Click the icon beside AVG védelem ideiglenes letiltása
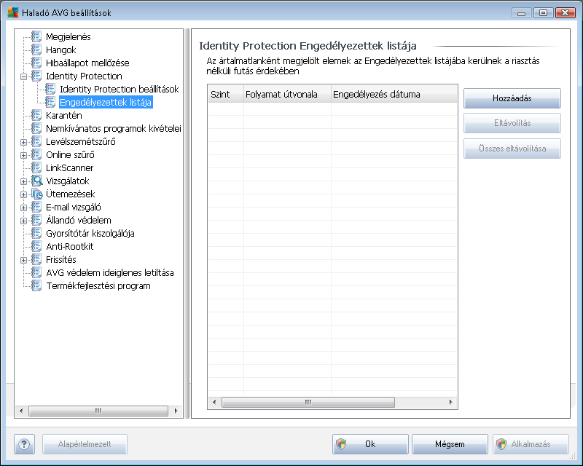This screenshot has height=466, width=583. click(x=36, y=272)
